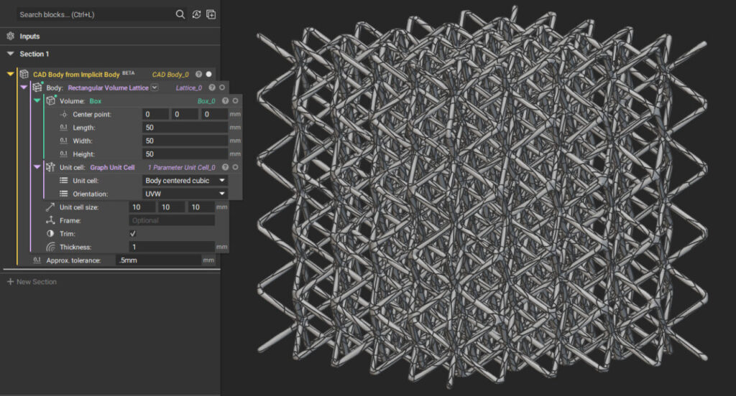Image resolution: width=736 pixels, height=396 pixels.
Task: Collapse the Volume Box block
Action: pos(37,100)
